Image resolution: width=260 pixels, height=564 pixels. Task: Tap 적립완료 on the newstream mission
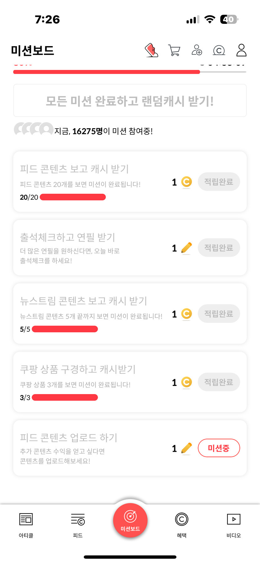[x=219, y=314]
